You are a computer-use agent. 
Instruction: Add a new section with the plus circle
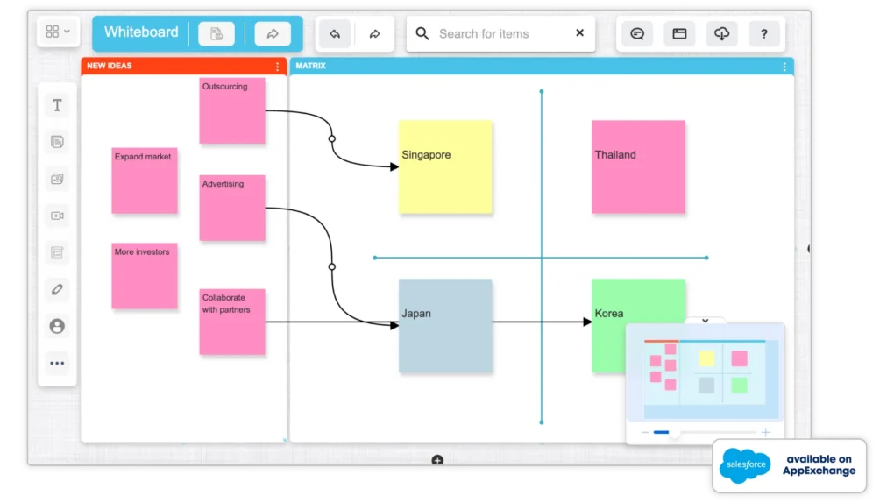pos(437,460)
